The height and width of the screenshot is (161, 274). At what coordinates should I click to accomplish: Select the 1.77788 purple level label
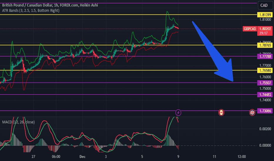(265, 56)
